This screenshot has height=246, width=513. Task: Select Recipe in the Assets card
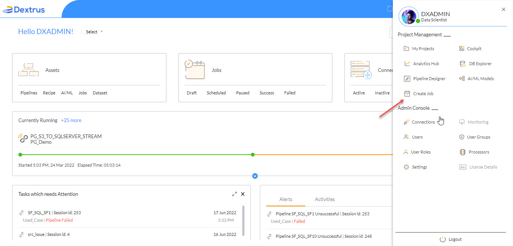(x=49, y=93)
